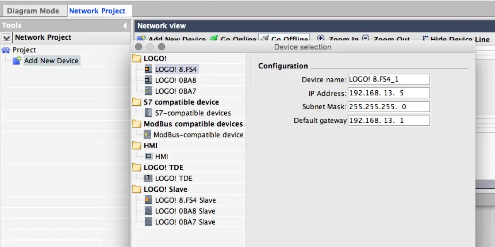
Task: Click the LOGO! 0BA8 Slave icon
Action: (x=148, y=211)
